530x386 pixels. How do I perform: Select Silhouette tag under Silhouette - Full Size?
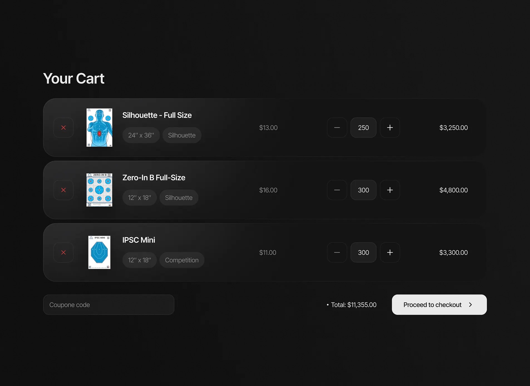(182, 135)
